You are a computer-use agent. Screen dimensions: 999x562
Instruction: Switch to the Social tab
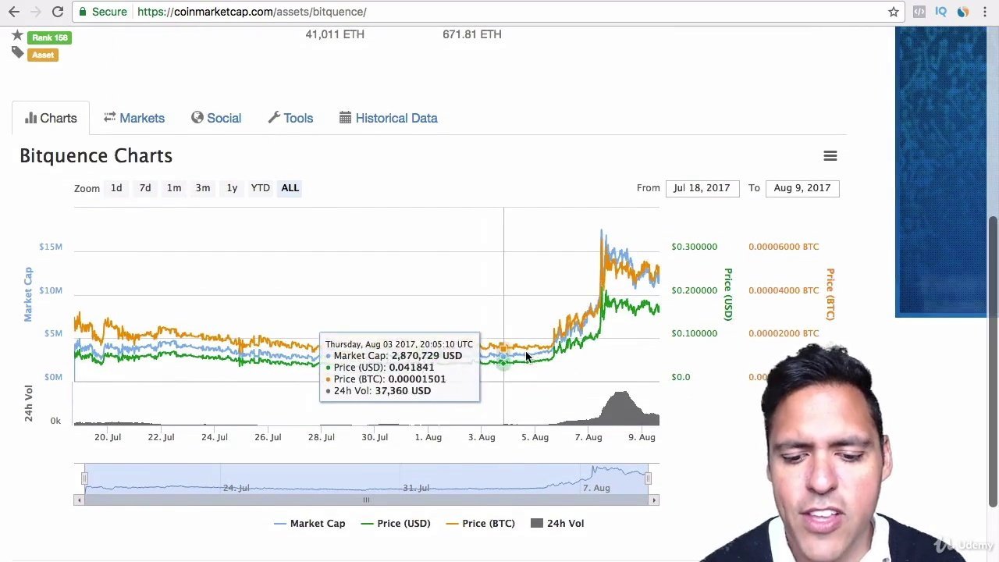click(x=216, y=118)
